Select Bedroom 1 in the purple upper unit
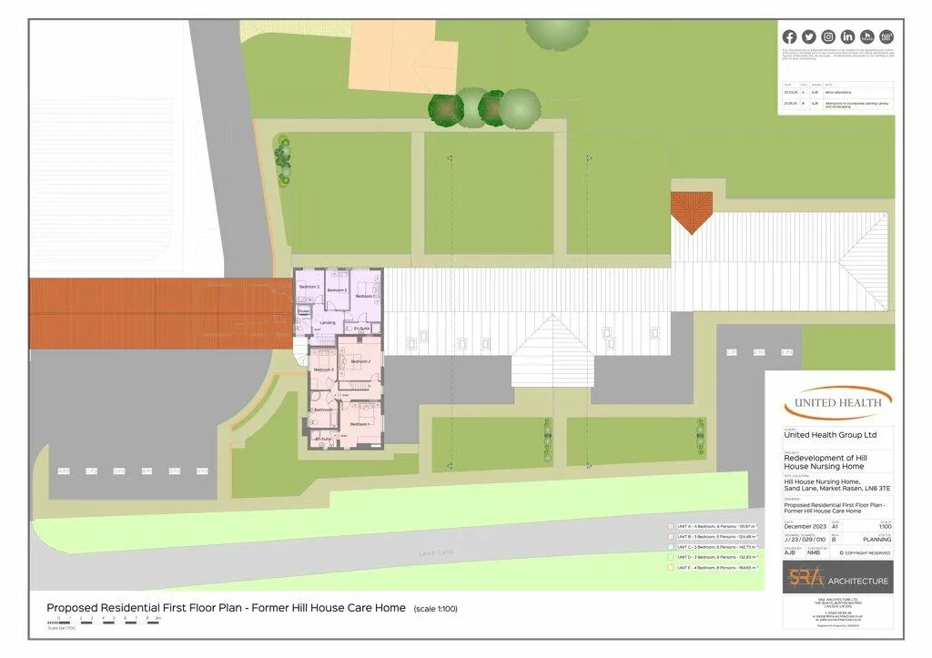This screenshot has width=932, height=658. [x=365, y=296]
